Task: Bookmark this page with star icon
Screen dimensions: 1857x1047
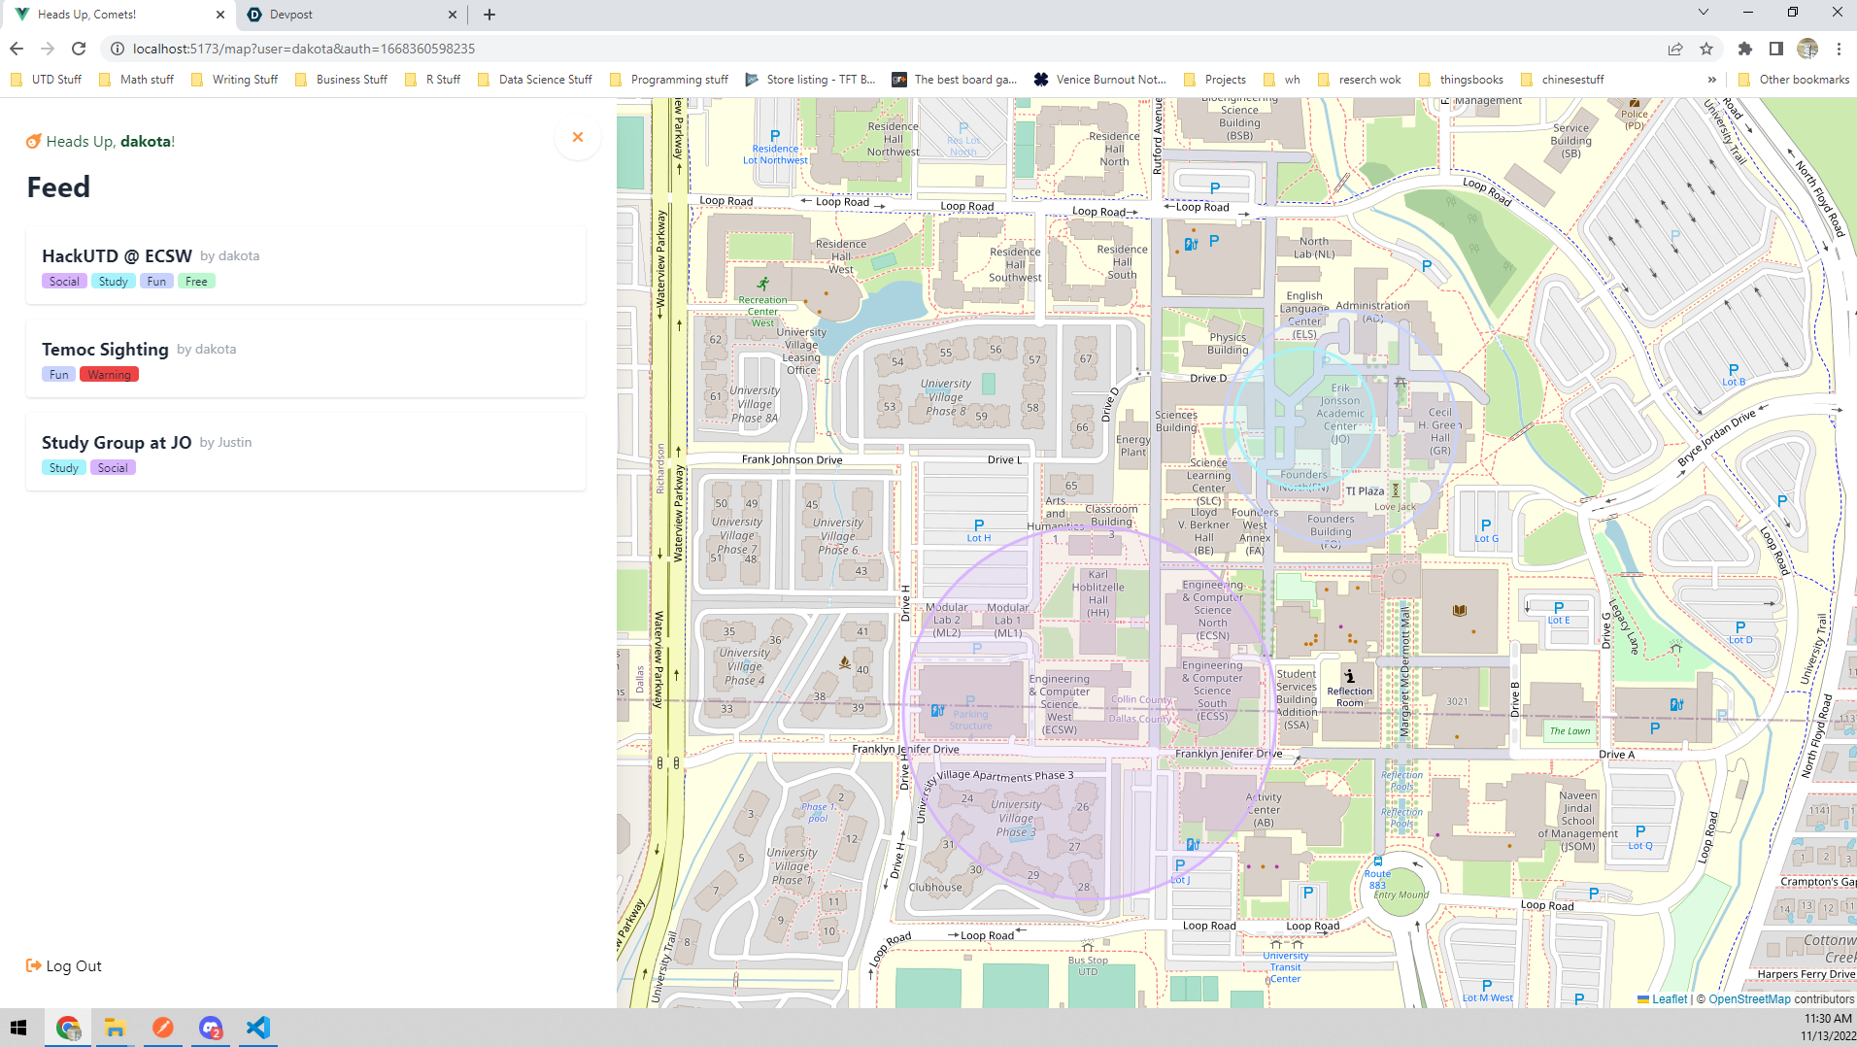Action: [x=1706, y=49]
